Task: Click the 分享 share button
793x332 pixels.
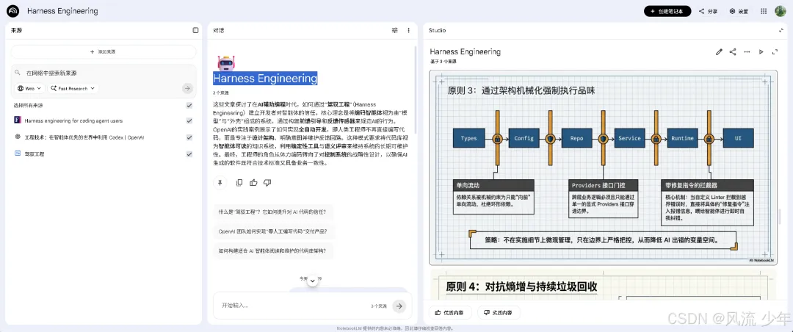Action: coord(708,11)
